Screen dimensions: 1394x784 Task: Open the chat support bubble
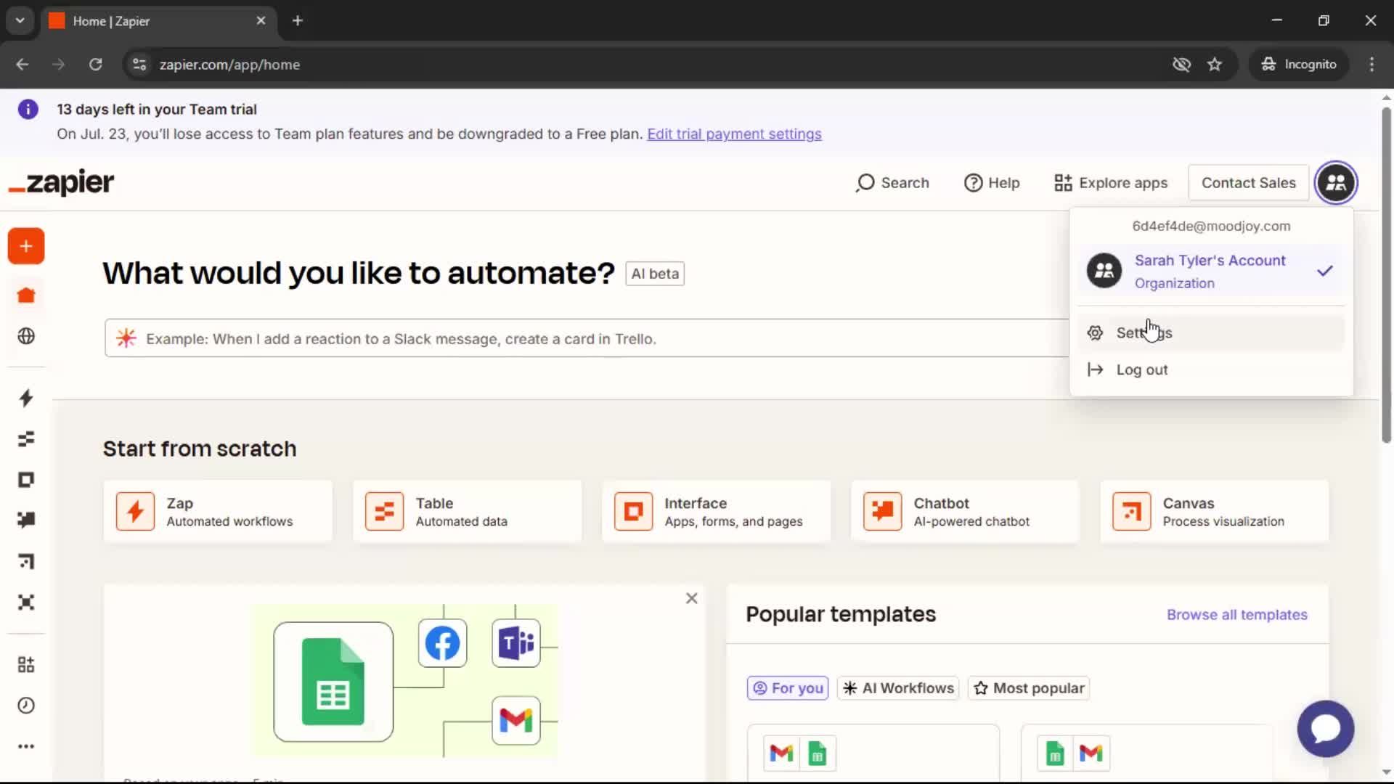tap(1326, 729)
